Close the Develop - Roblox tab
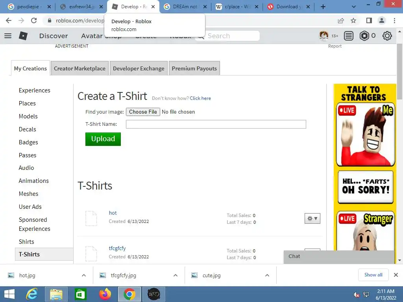The height and width of the screenshot is (302, 403). (153, 7)
